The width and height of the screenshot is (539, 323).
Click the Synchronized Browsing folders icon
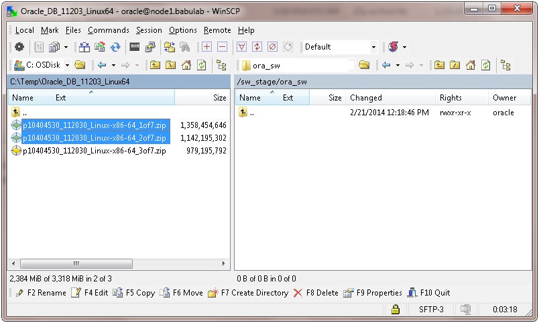(169, 47)
